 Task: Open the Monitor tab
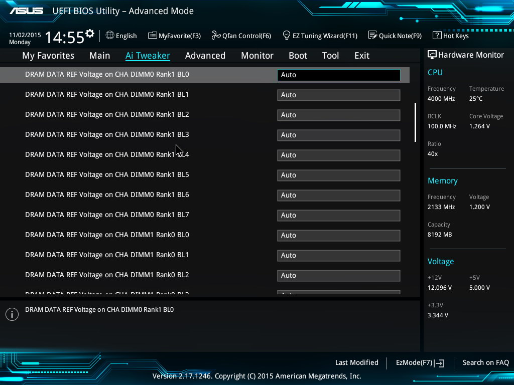click(257, 56)
